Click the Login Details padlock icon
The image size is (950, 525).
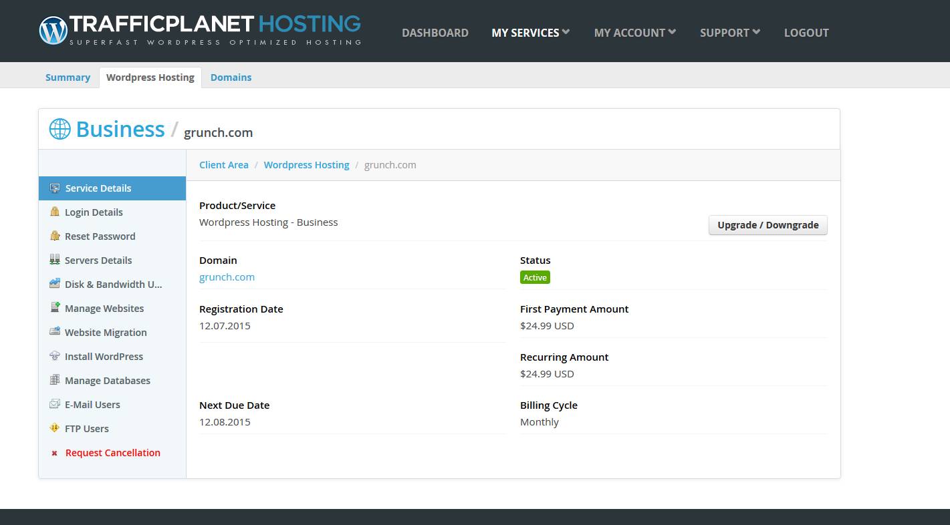point(55,212)
